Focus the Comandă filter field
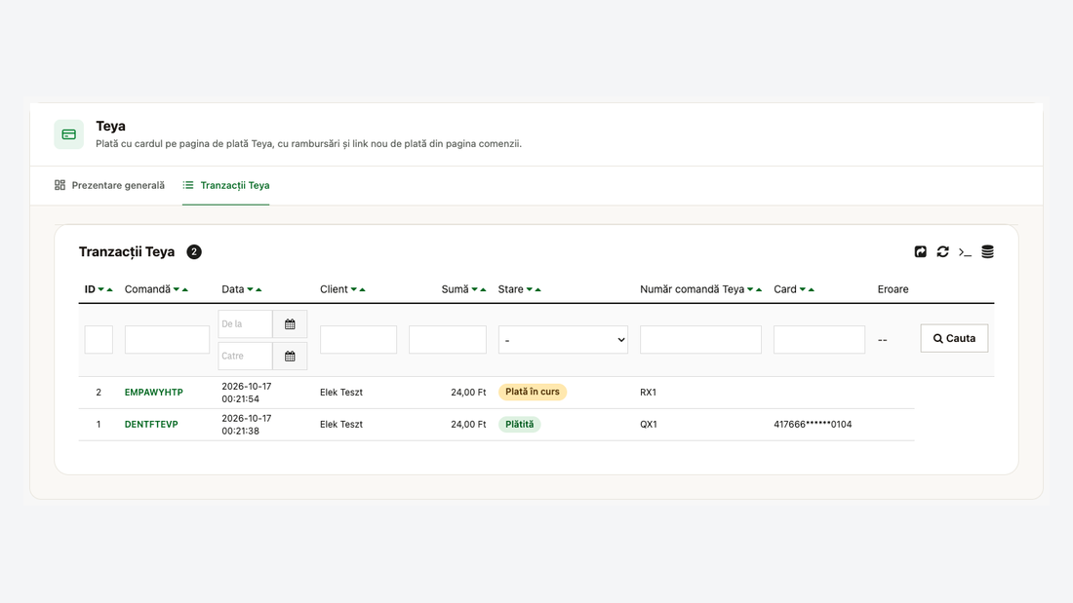Viewport: 1073px width, 603px height. coord(167,340)
